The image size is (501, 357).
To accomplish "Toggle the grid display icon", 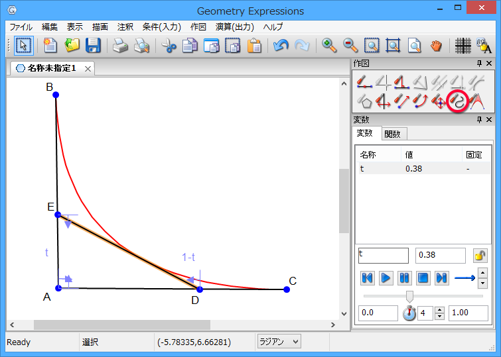I will coord(463,46).
